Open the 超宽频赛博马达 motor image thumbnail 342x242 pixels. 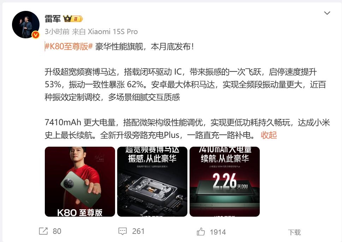(x=152, y=181)
